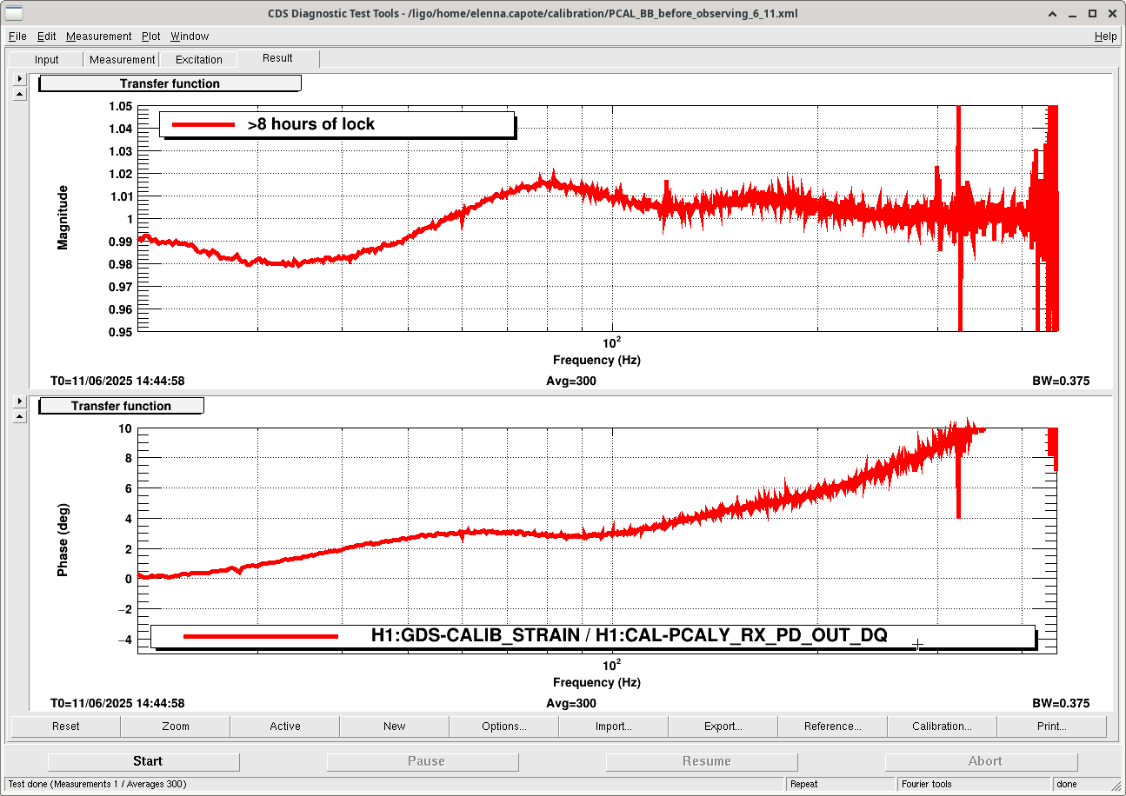
Task: Click the Abort button
Action: click(982, 761)
